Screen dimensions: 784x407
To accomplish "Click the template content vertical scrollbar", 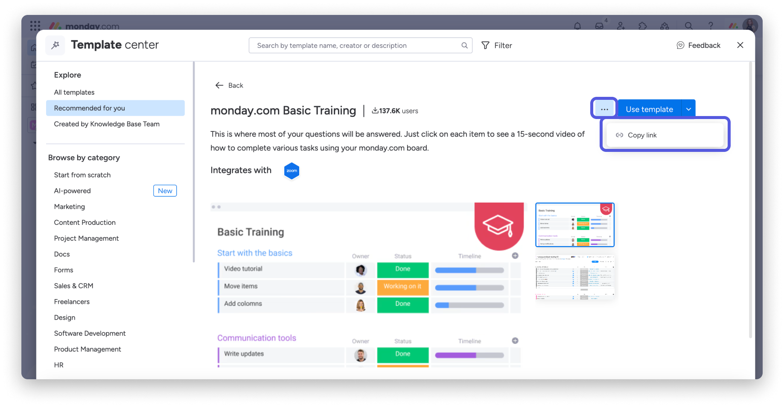I will tap(751, 201).
